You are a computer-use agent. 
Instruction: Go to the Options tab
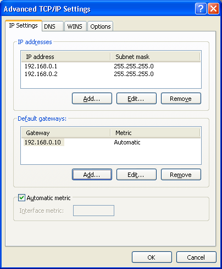pos(100,26)
